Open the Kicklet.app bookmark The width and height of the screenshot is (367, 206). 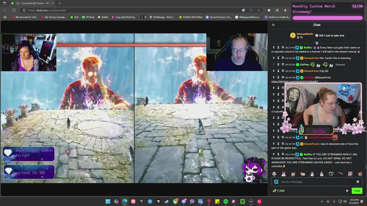coord(162,17)
